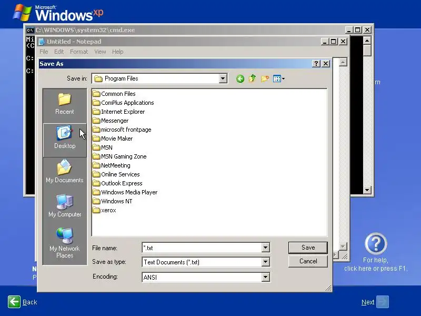Select the Windows NT folder
Screen dimensions: 421x316
[113, 201]
